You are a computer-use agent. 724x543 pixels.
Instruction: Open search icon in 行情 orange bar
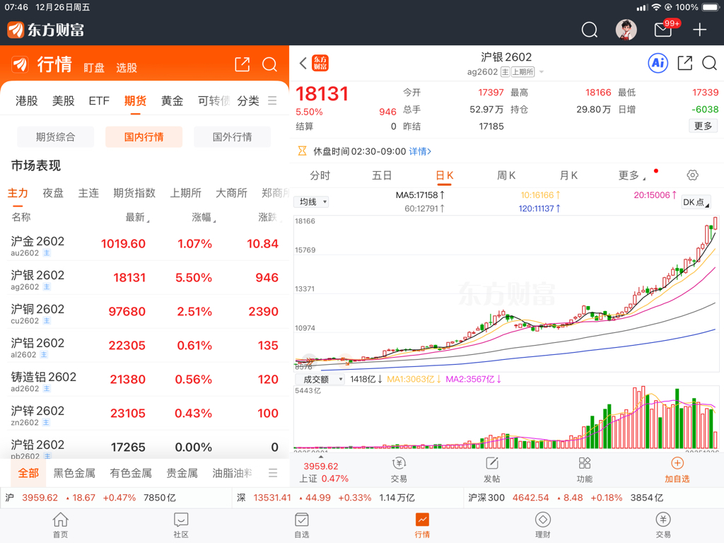tap(269, 64)
